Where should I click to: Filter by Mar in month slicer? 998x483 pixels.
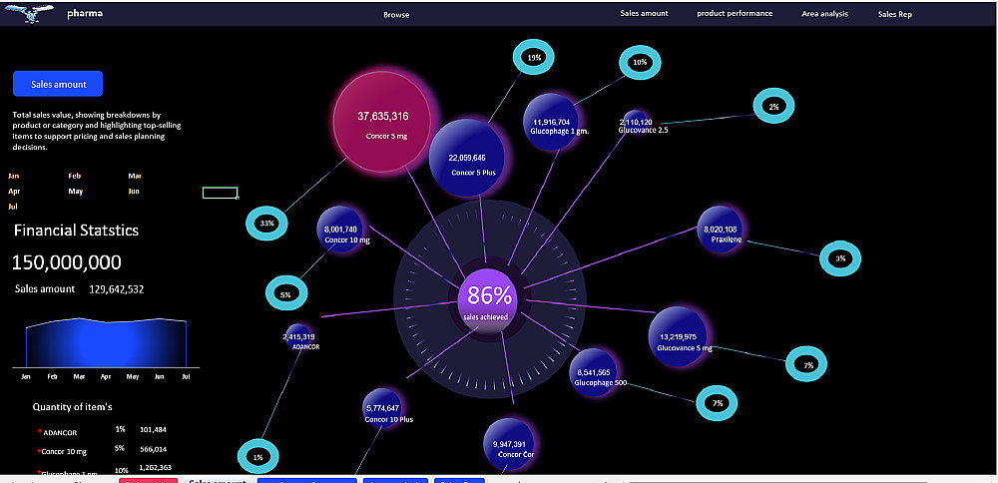point(135,176)
